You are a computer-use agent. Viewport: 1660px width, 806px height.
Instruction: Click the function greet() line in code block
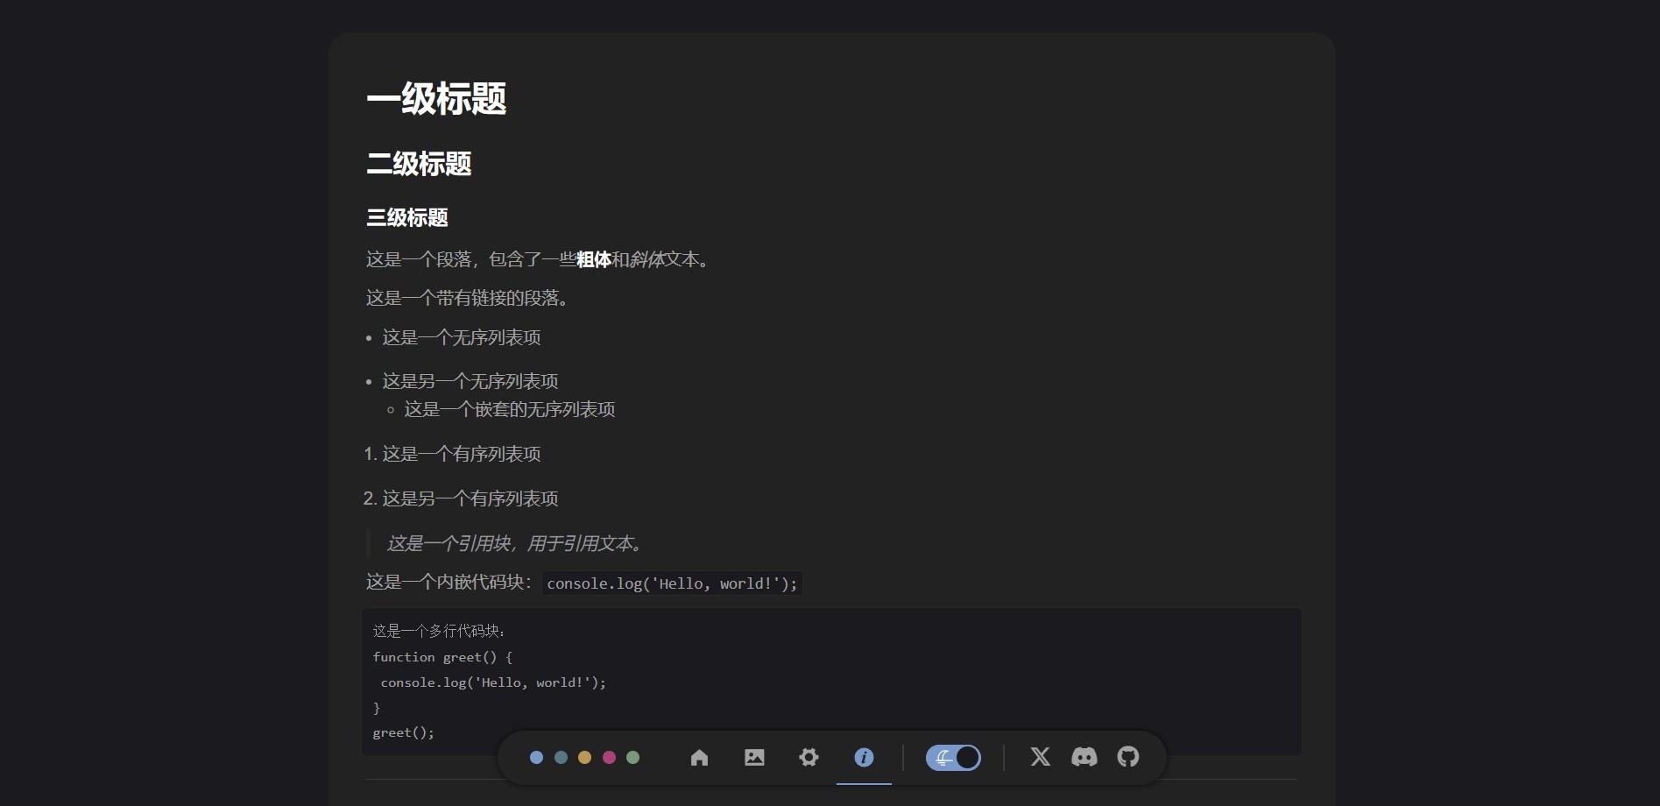pos(442,657)
